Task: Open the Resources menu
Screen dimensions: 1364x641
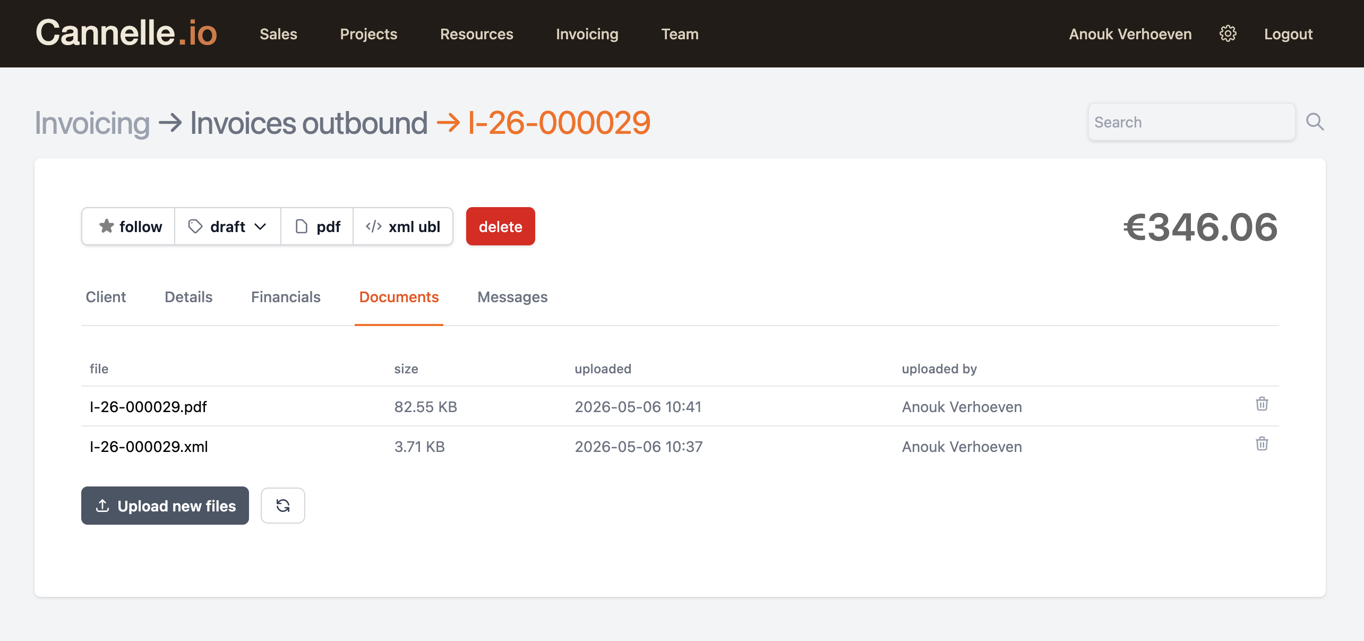Action: click(477, 34)
